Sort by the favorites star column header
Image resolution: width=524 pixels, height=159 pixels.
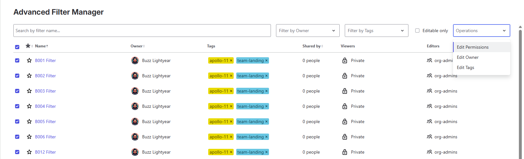pos(29,46)
